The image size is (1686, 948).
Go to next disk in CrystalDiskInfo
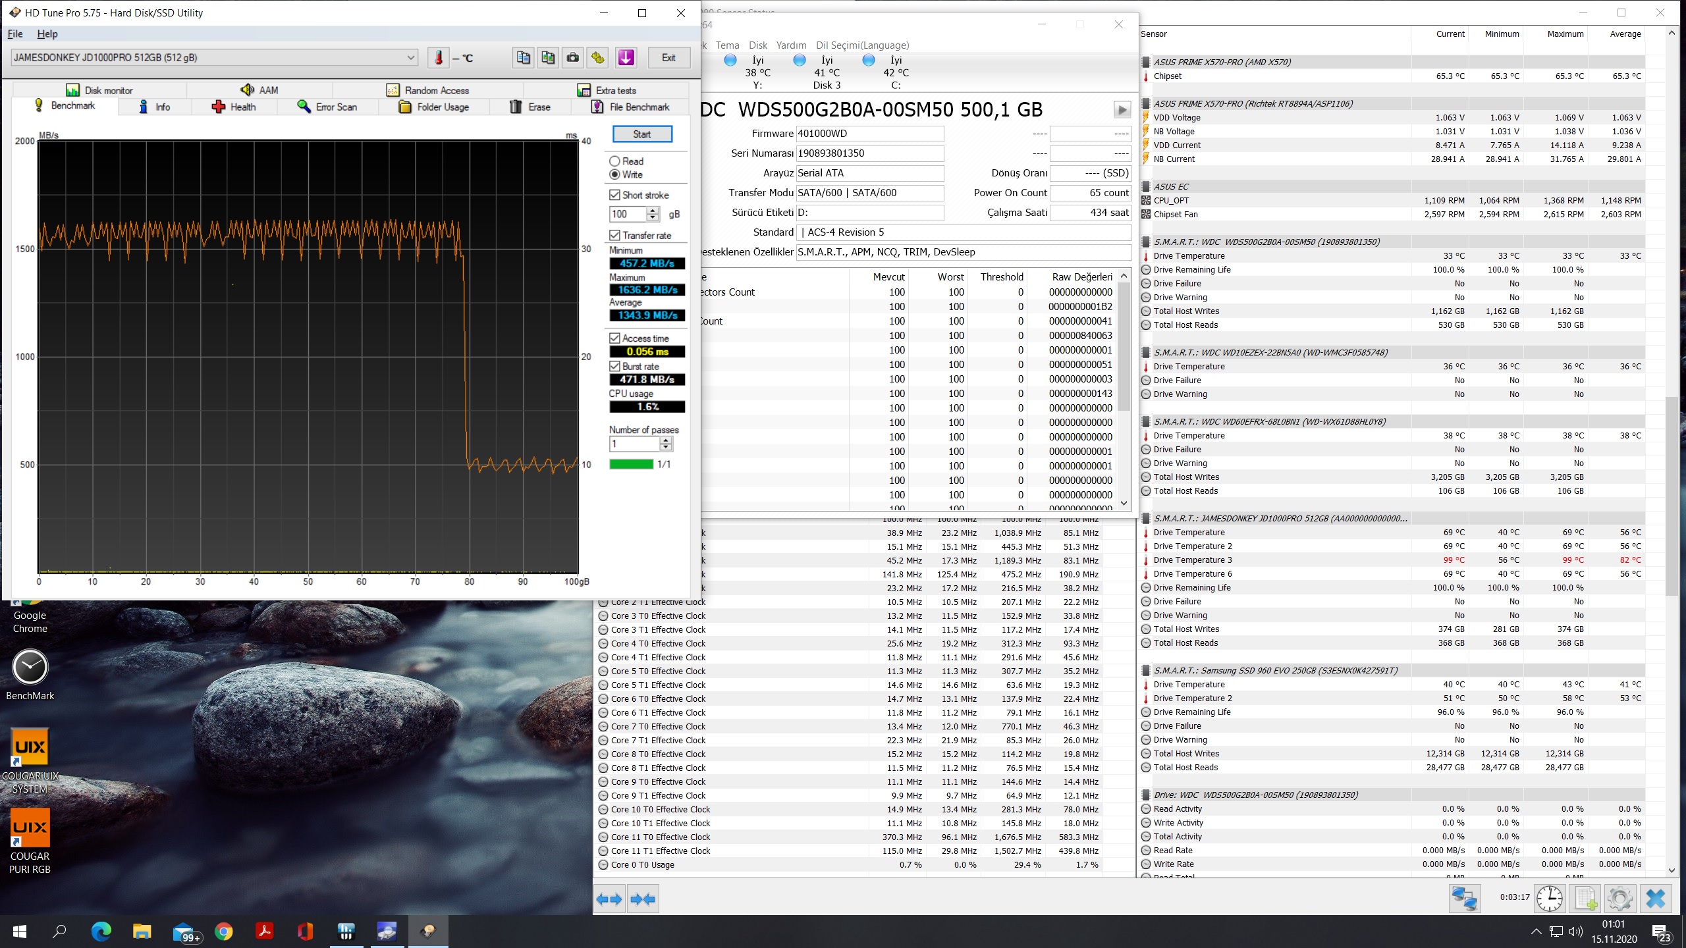tap(1122, 109)
